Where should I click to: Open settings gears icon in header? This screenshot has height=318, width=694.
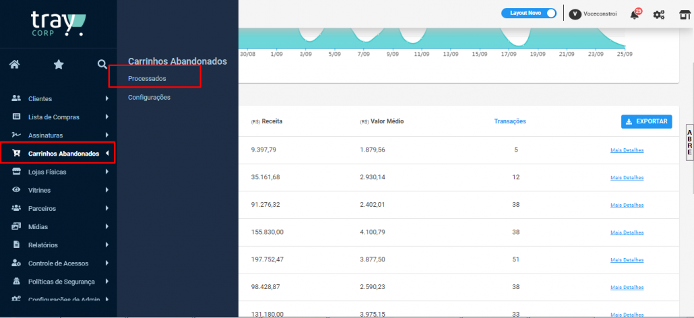coord(659,14)
